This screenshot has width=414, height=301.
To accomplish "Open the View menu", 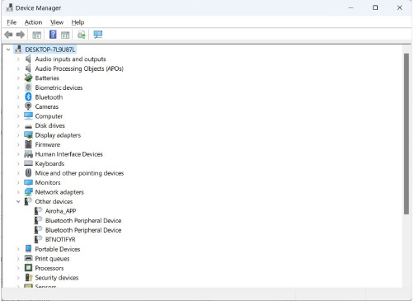I will 57,22.
